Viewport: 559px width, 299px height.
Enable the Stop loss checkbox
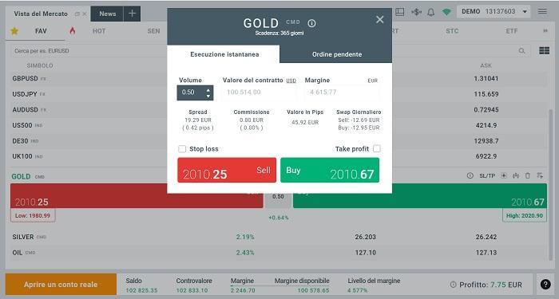click(182, 149)
